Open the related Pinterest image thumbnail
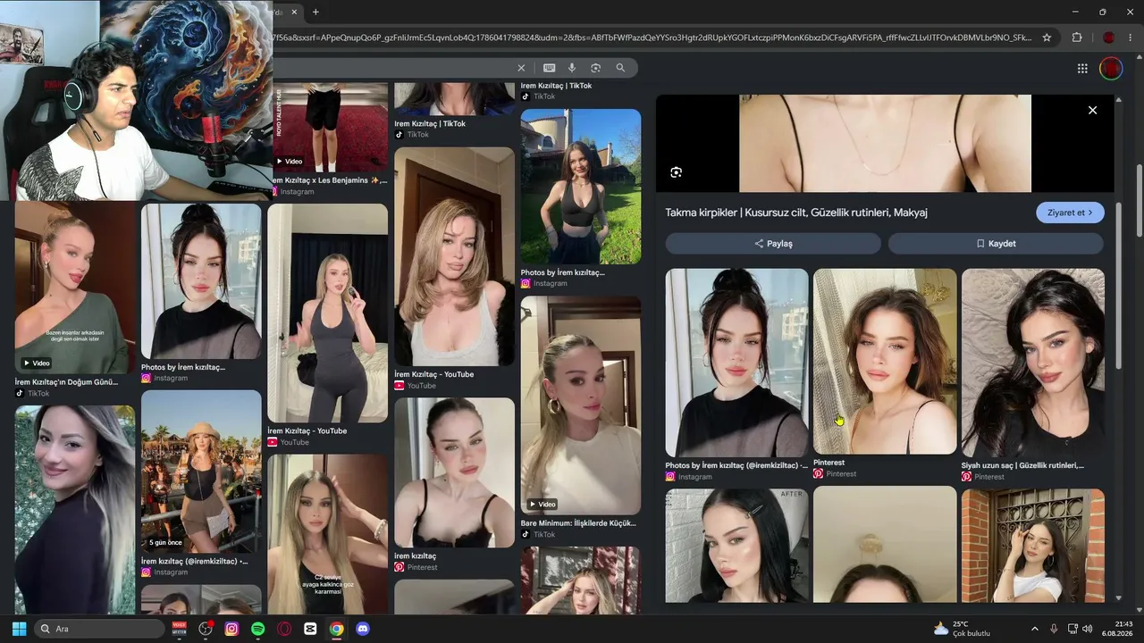 pos(885,362)
